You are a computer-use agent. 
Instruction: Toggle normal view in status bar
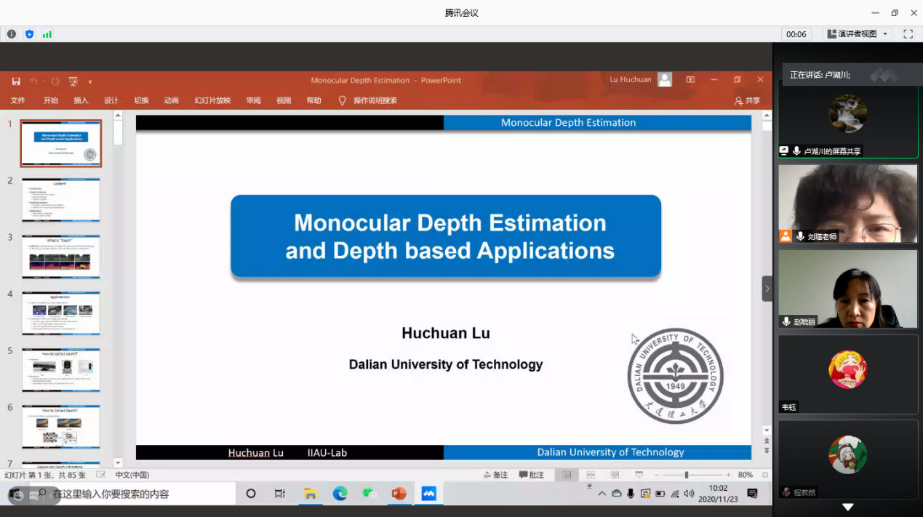(x=567, y=475)
